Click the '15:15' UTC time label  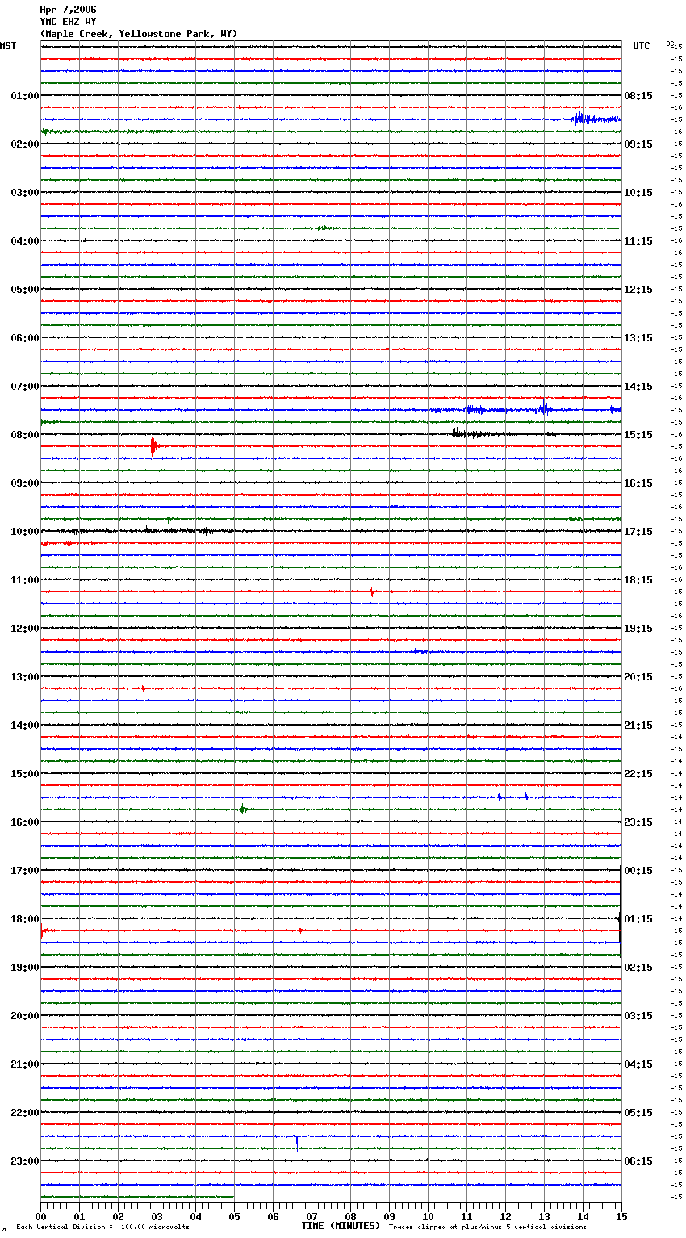point(638,435)
